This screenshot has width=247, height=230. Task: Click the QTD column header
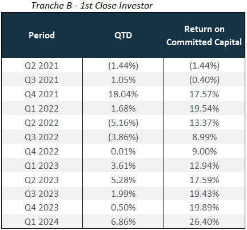click(123, 35)
